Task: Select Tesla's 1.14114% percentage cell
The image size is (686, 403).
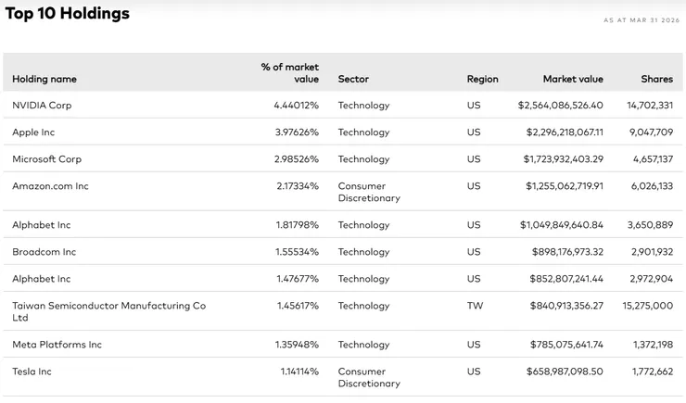Action: tap(299, 372)
